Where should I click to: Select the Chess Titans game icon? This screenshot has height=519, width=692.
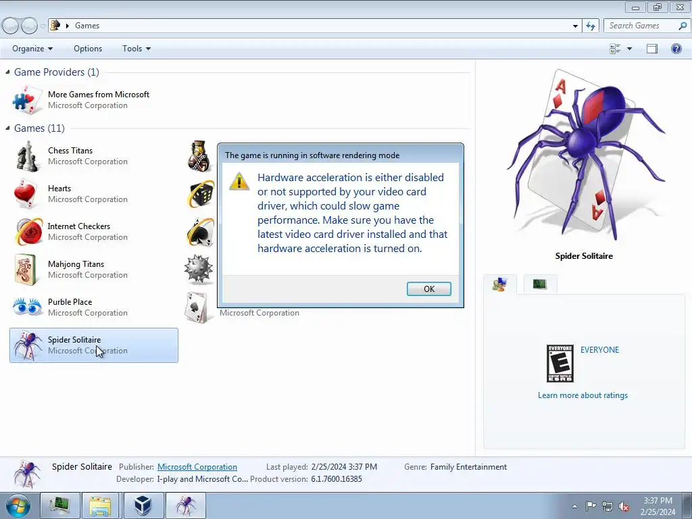[x=27, y=156]
